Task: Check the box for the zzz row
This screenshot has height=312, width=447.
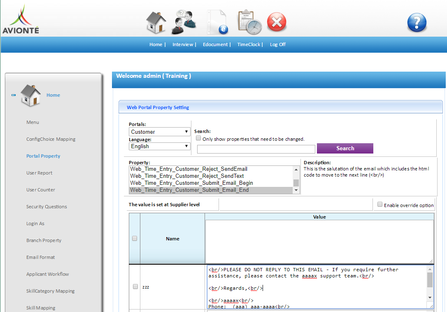Action: (x=135, y=287)
